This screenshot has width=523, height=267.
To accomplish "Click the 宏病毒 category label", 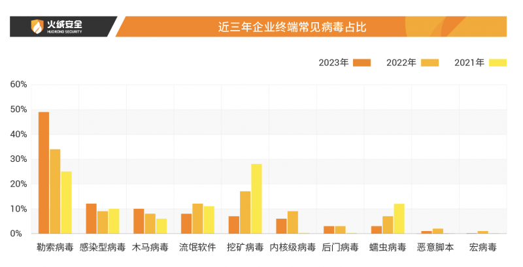I will click(482, 248).
